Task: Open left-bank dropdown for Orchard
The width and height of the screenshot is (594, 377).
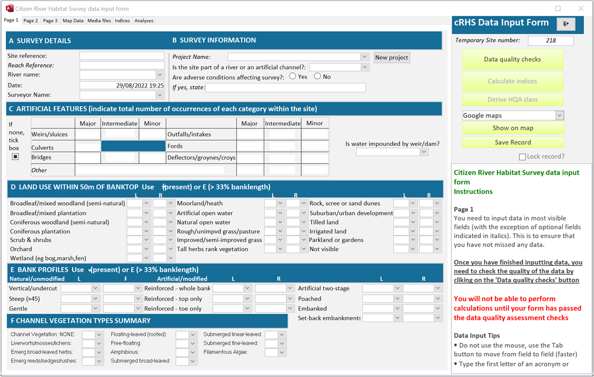Action: click(146, 249)
